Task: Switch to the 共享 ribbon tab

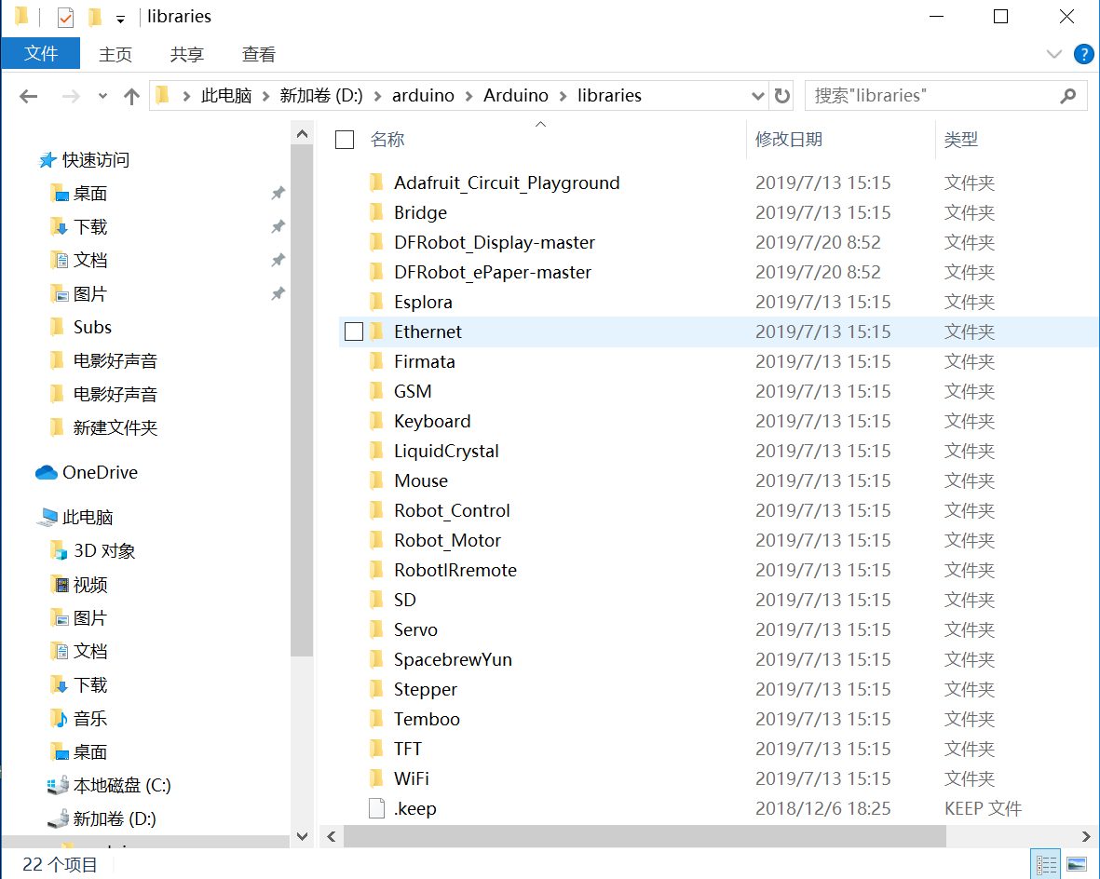Action: click(x=186, y=54)
